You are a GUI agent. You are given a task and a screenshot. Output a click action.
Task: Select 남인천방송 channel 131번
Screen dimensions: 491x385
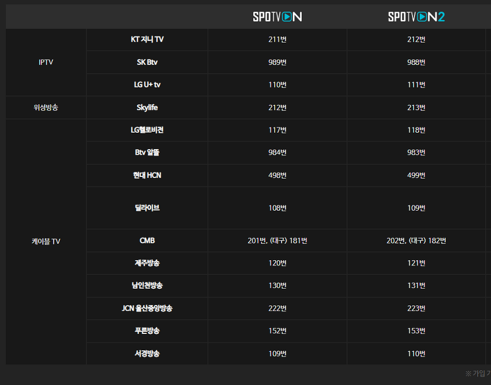click(416, 285)
